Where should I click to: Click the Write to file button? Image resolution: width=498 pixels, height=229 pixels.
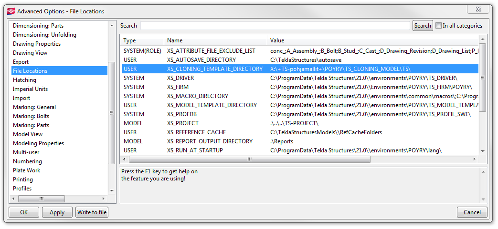click(x=92, y=212)
